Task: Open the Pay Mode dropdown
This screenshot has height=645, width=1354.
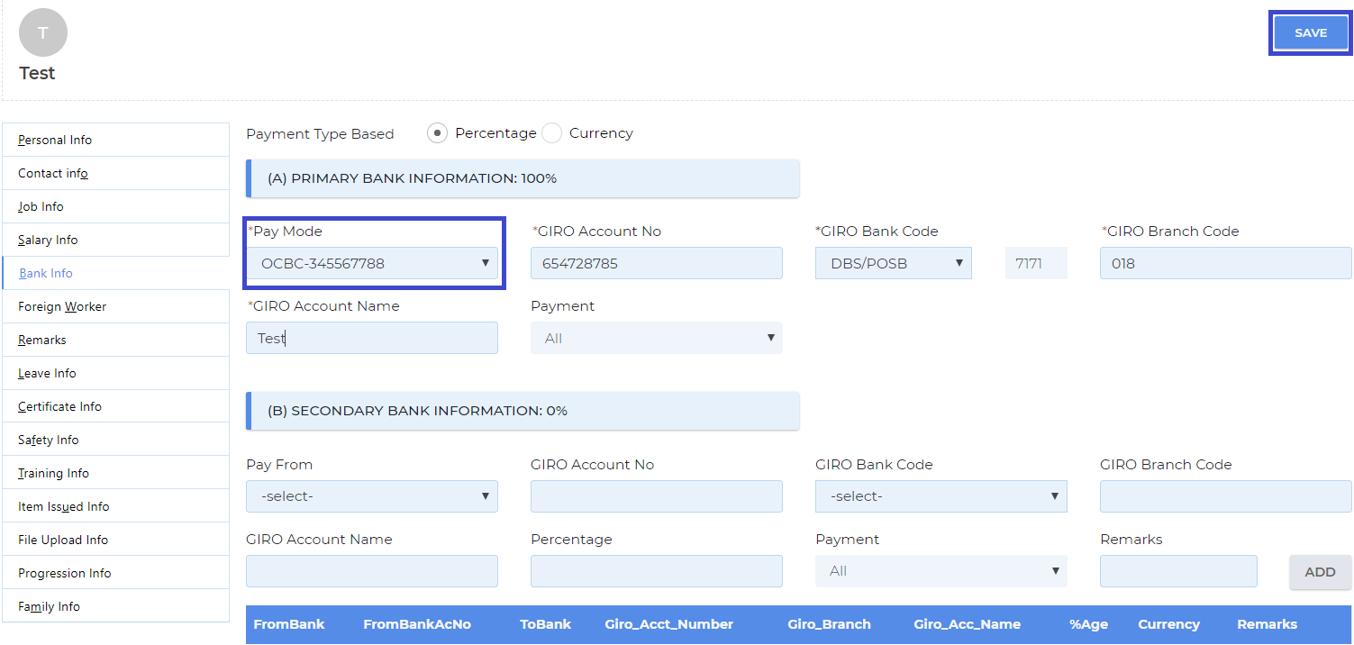Action: [x=372, y=263]
